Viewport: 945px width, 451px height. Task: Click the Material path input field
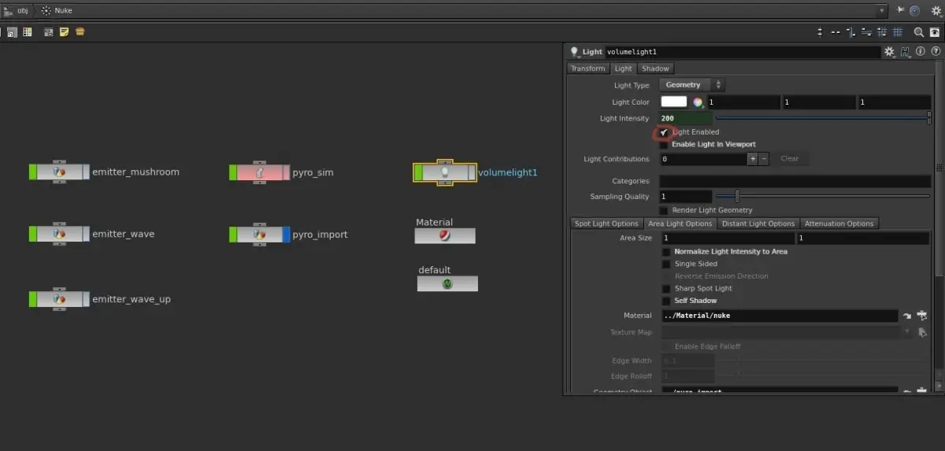coord(780,316)
